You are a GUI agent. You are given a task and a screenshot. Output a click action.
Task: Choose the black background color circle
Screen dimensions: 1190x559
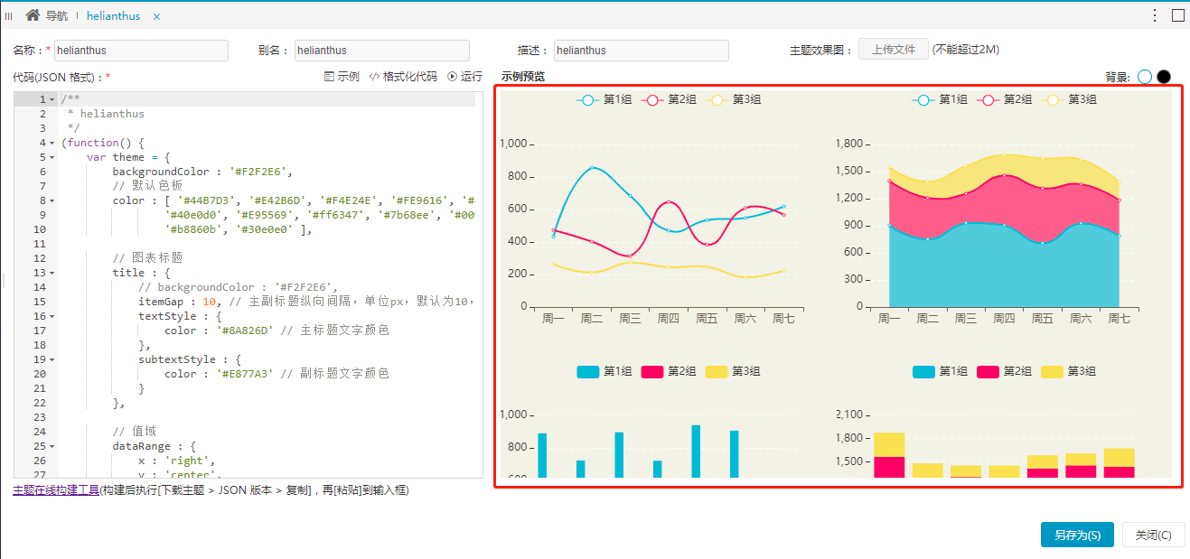(x=1164, y=77)
